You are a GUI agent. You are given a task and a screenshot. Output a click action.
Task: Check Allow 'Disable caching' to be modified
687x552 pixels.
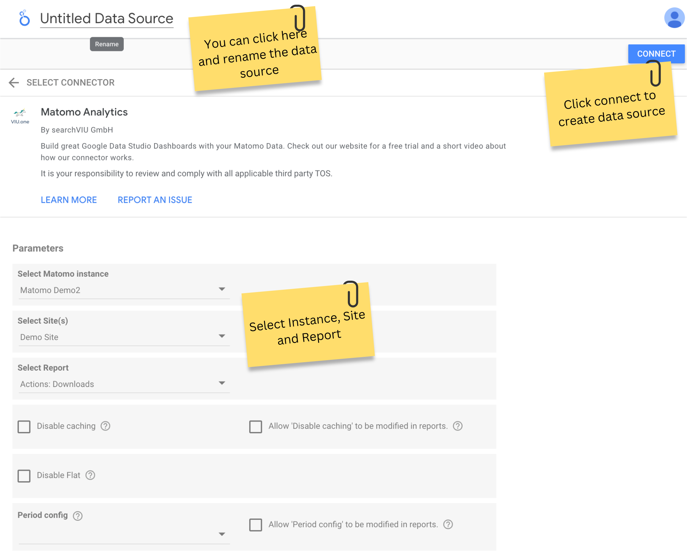click(x=256, y=427)
